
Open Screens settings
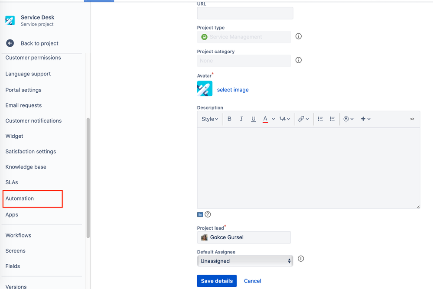point(16,250)
